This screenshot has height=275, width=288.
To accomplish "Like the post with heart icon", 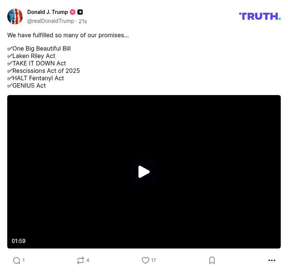I will (145, 260).
